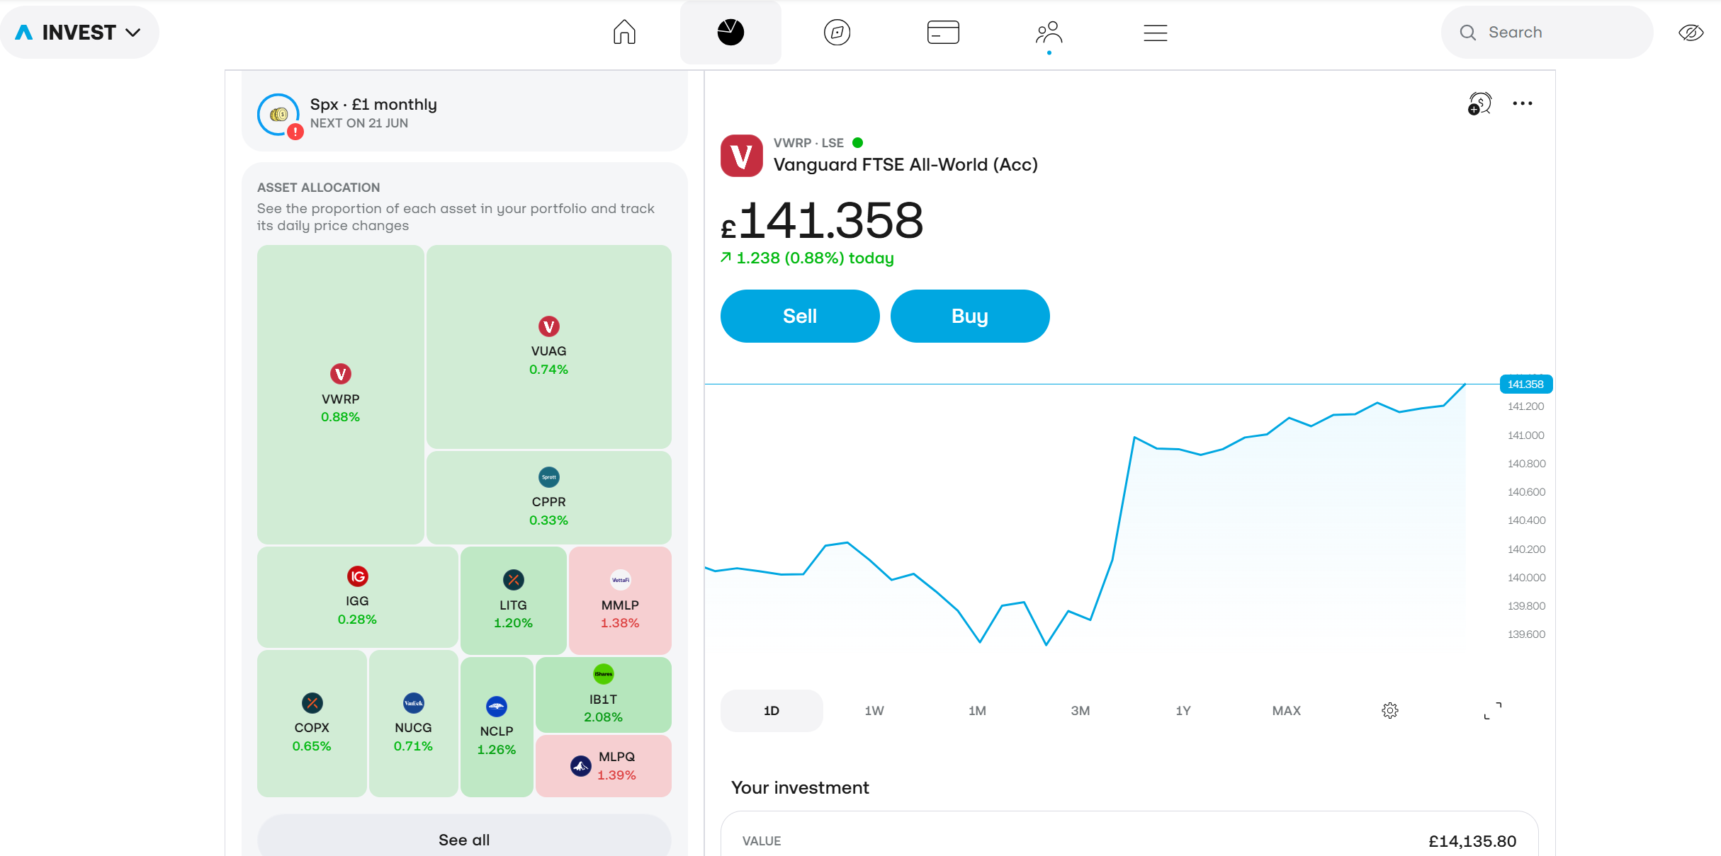Click the Your investment heading
The image size is (1721, 856).
pos(800,787)
